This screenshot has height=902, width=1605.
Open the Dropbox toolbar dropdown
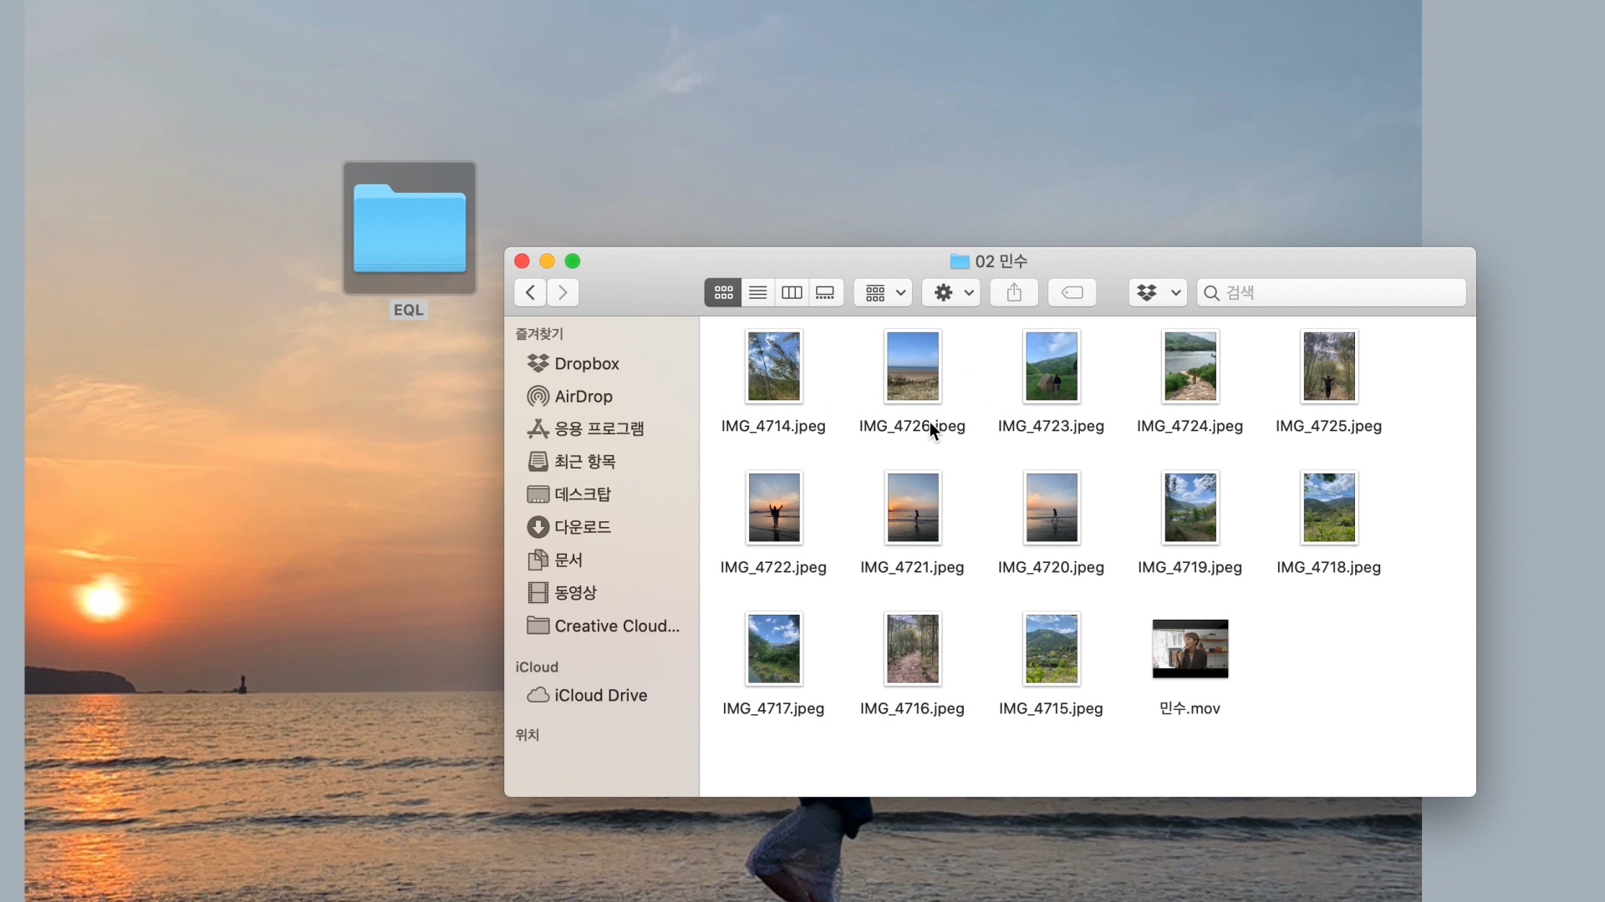1157,292
